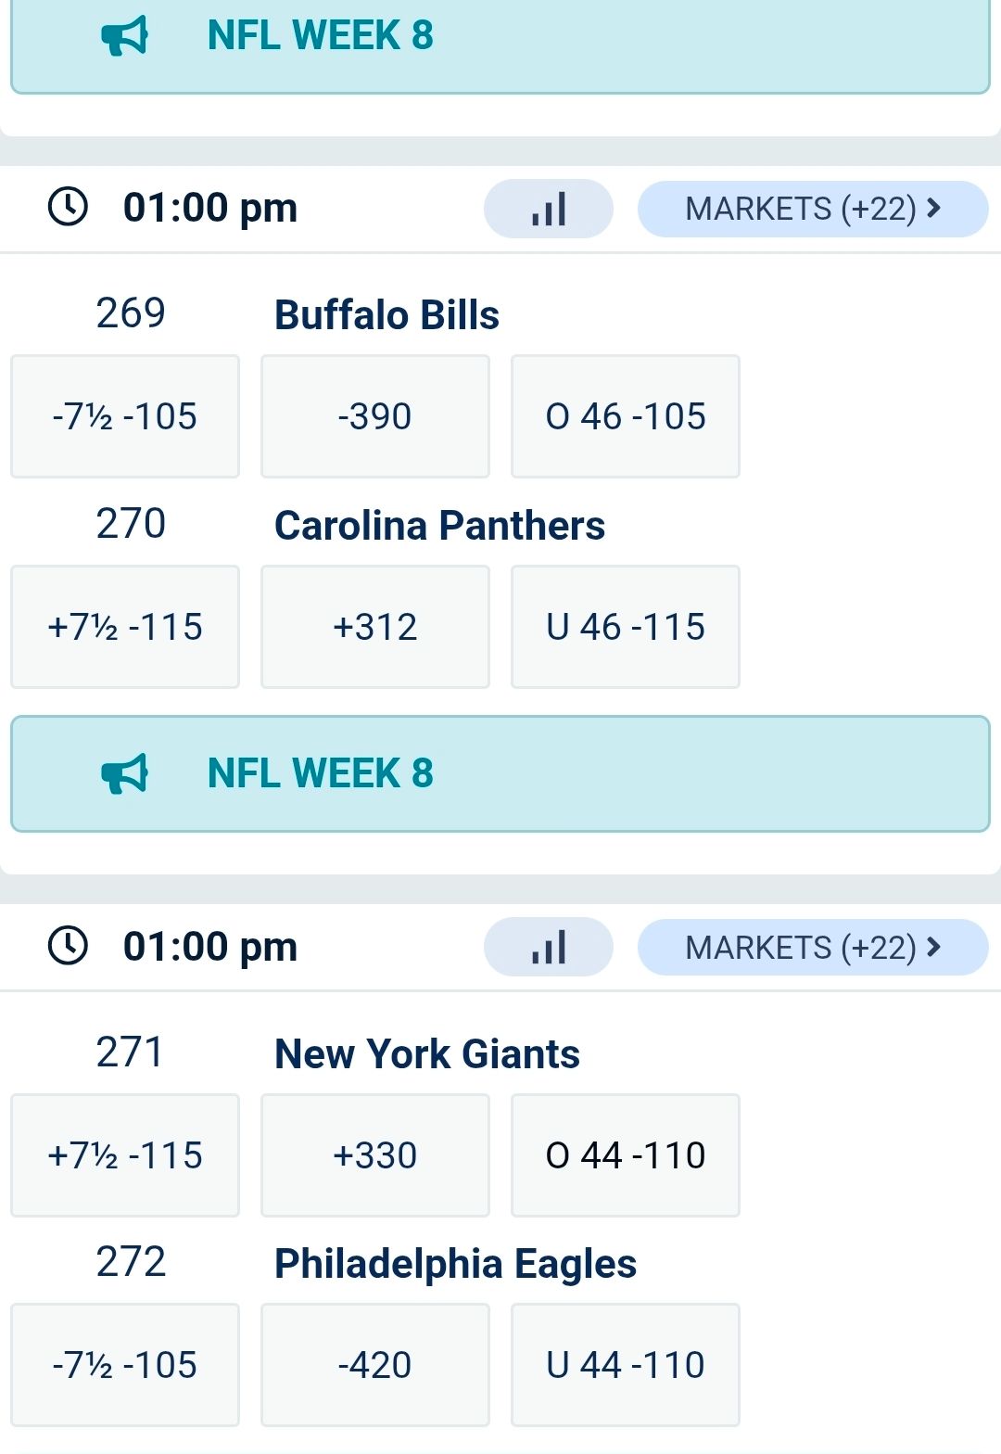Choose Under 46 -115 total
This screenshot has width=1001, height=1454.
(625, 627)
